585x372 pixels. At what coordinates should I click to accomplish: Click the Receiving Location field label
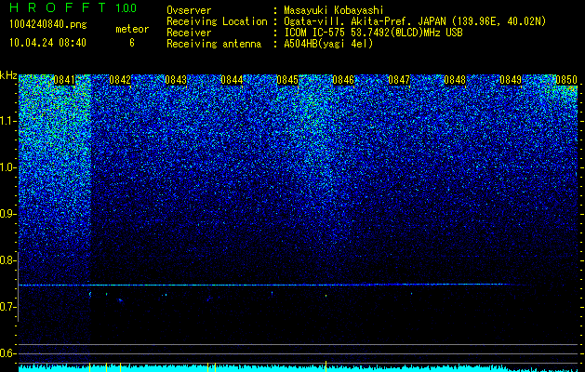pyautogui.click(x=217, y=21)
